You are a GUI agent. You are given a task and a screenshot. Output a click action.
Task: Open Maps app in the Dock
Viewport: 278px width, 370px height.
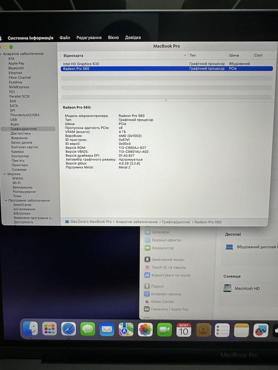(126, 329)
